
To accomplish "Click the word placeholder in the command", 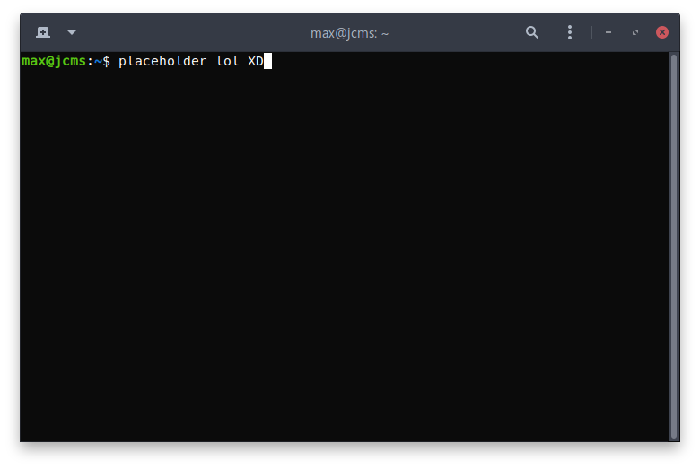I will (162, 61).
